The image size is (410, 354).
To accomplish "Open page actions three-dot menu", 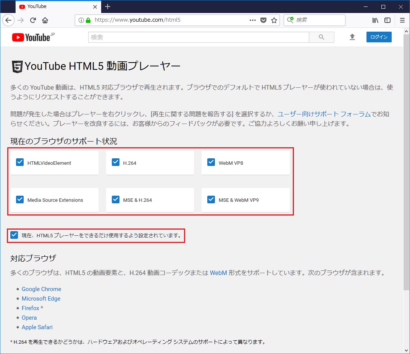I will (x=252, y=20).
